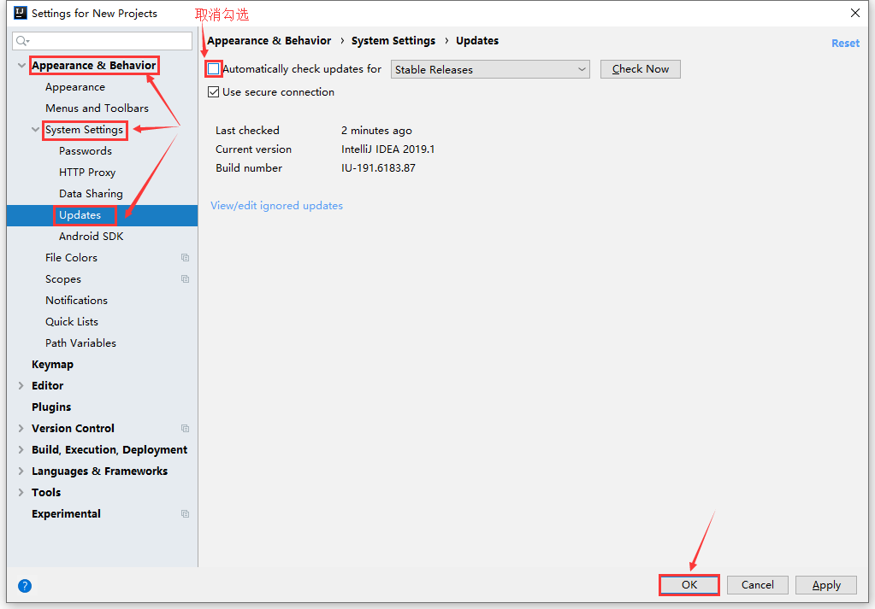The image size is (875, 609).
Task: Click the '2 minutes ago' last checked value
Action: pos(376,131)
